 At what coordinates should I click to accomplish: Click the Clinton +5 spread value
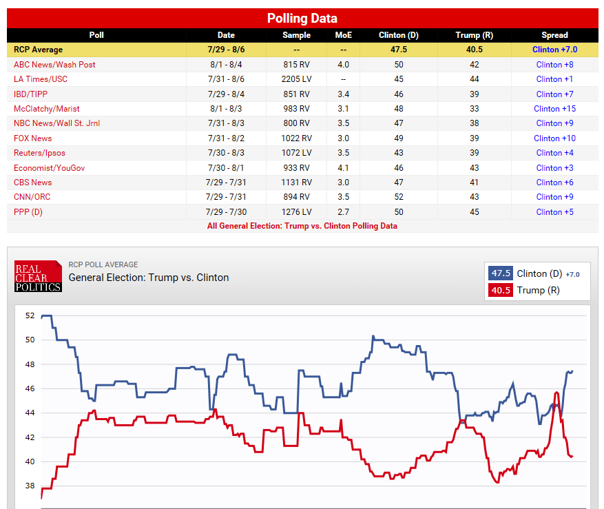(x=554, y=212)
